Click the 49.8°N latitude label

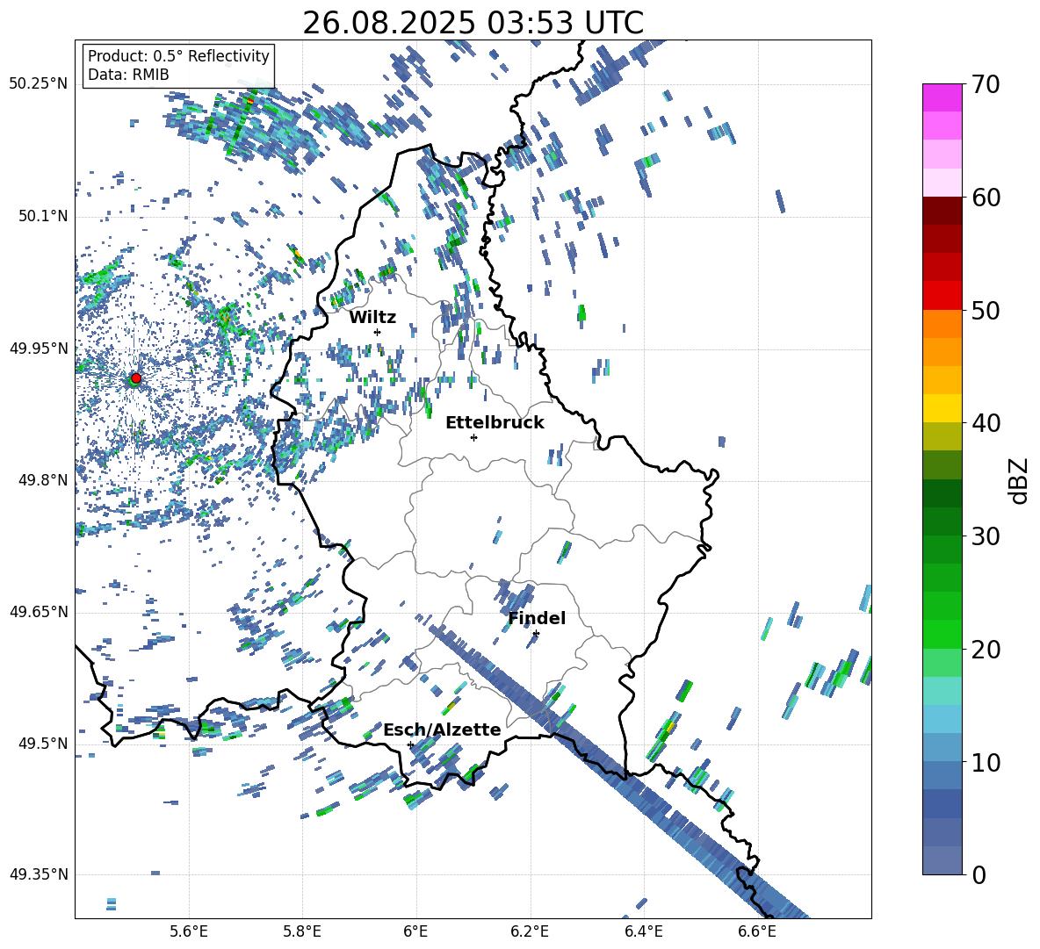(x=43, y=480)
